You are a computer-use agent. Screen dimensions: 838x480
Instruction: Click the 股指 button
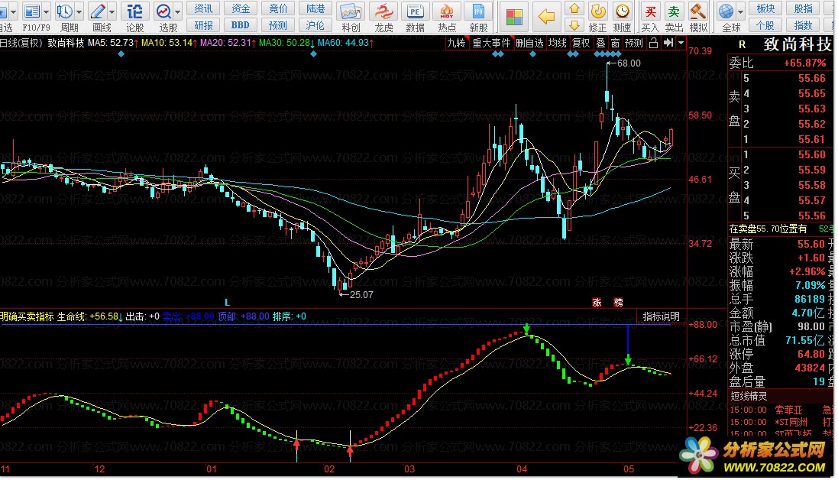pos(803,8)
